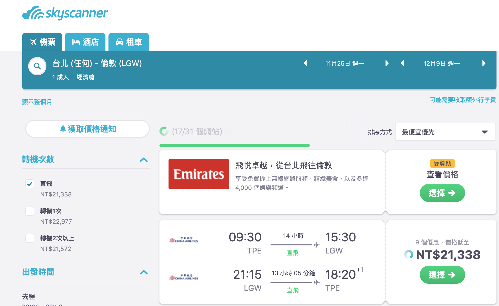The width and height of the screenshot is (499, 306).
Task: Check the 轉機2次以上 checkbox
Action: 30,238
